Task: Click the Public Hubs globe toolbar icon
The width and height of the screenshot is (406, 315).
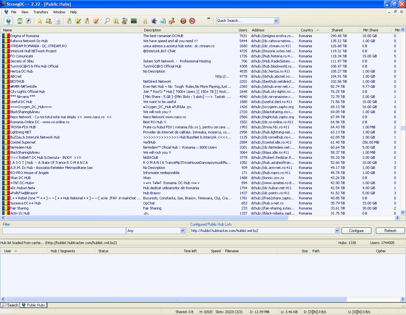Action: click(x=8, y=21)
